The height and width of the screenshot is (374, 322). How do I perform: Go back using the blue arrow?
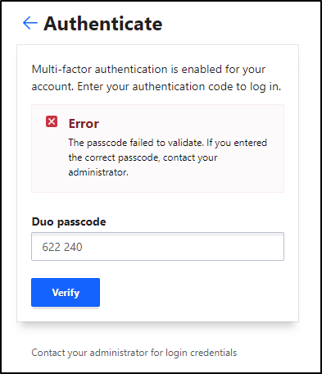[30, 23]
